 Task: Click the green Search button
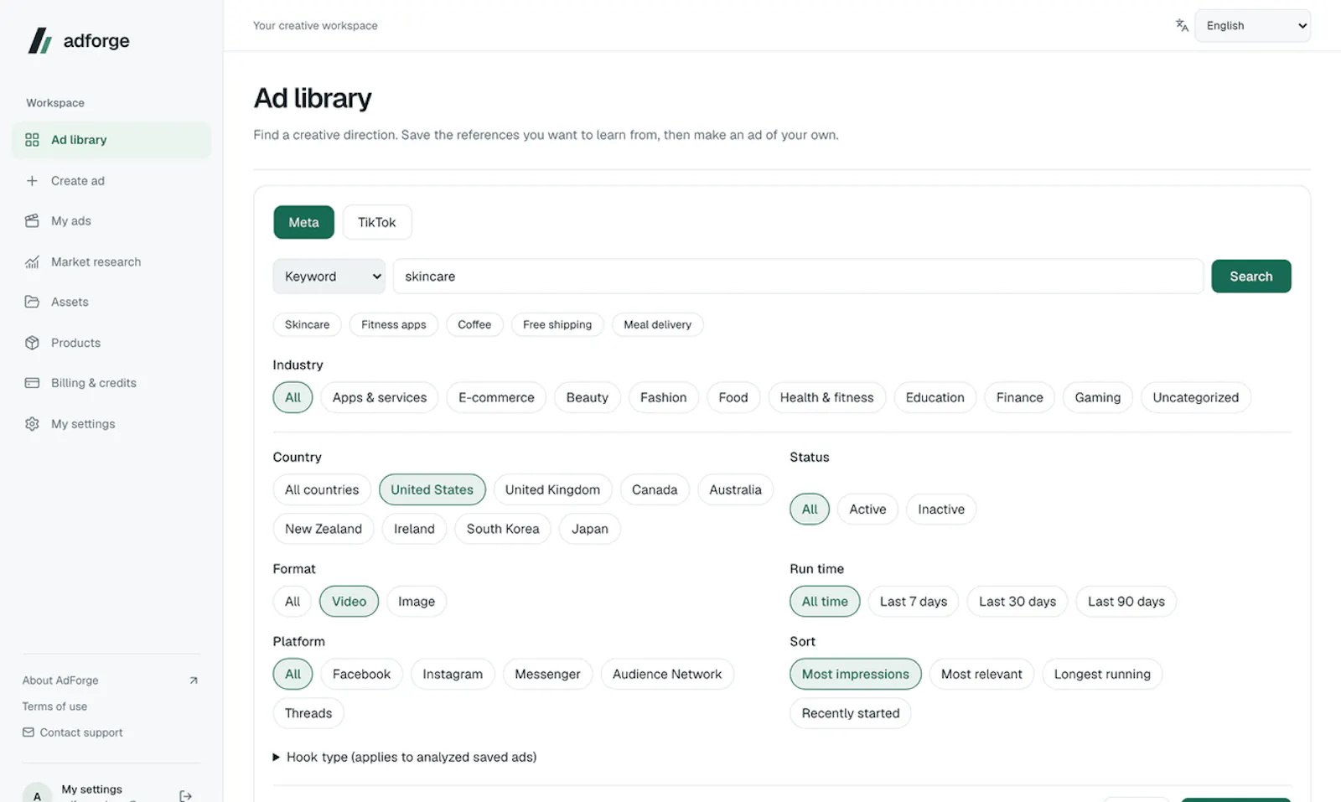[x=1250, y=277]
